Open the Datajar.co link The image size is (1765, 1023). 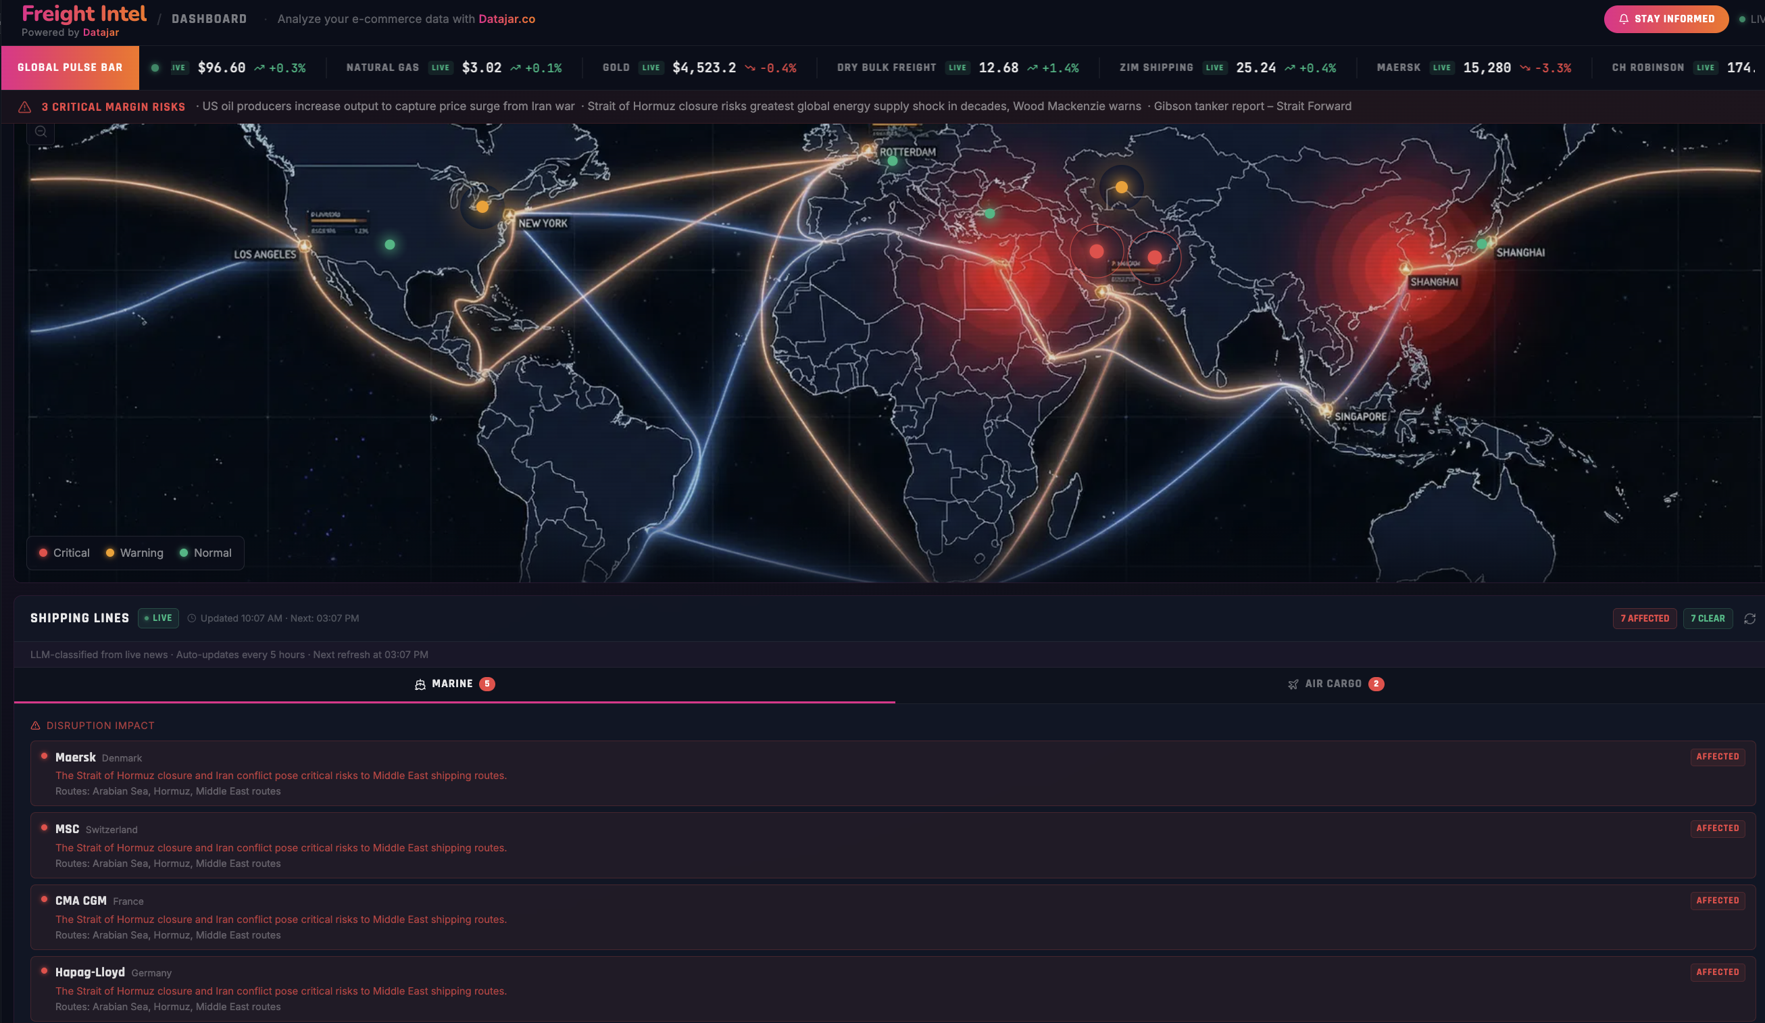pos(506,19)
